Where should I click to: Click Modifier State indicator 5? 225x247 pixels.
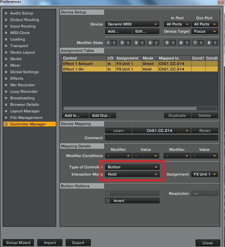point(170,43)
